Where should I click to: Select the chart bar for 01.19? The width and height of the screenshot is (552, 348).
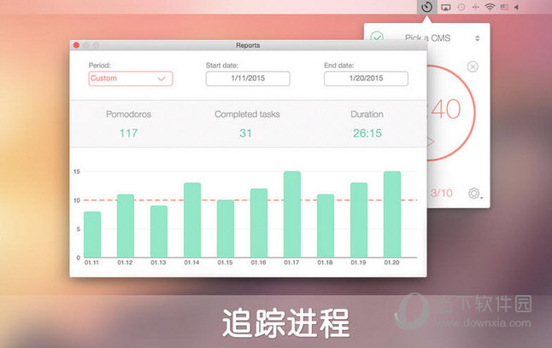(x=359, y=220)
